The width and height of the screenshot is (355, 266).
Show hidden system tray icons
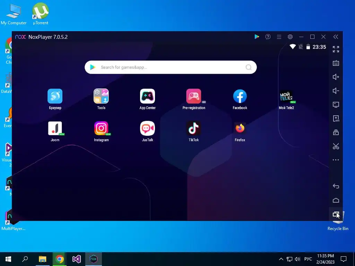point(281,259)
